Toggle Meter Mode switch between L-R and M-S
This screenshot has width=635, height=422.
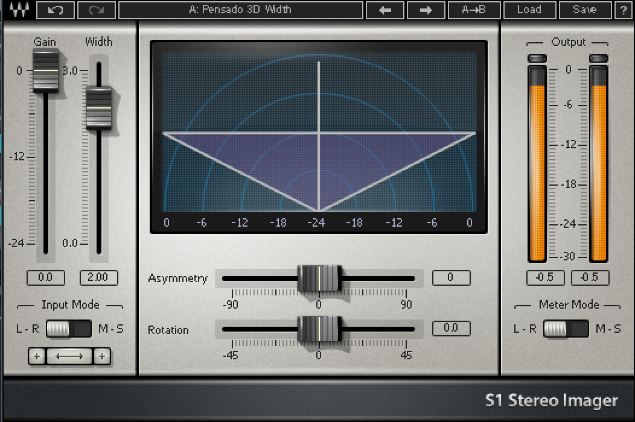click(x=566, y=329)
